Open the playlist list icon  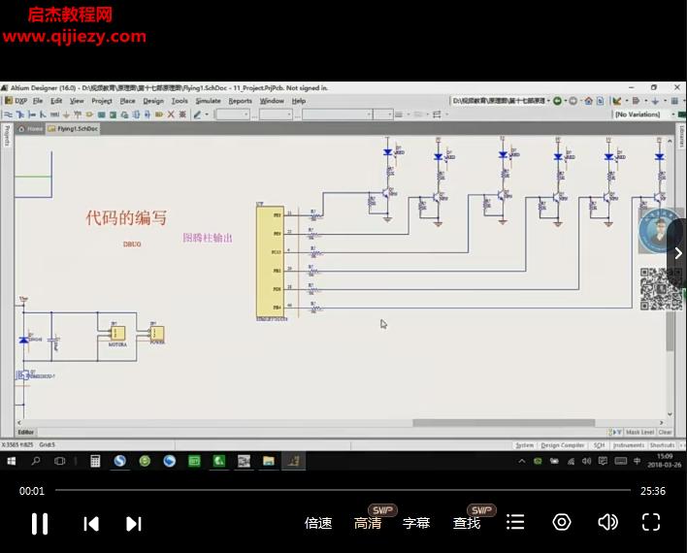515,522
